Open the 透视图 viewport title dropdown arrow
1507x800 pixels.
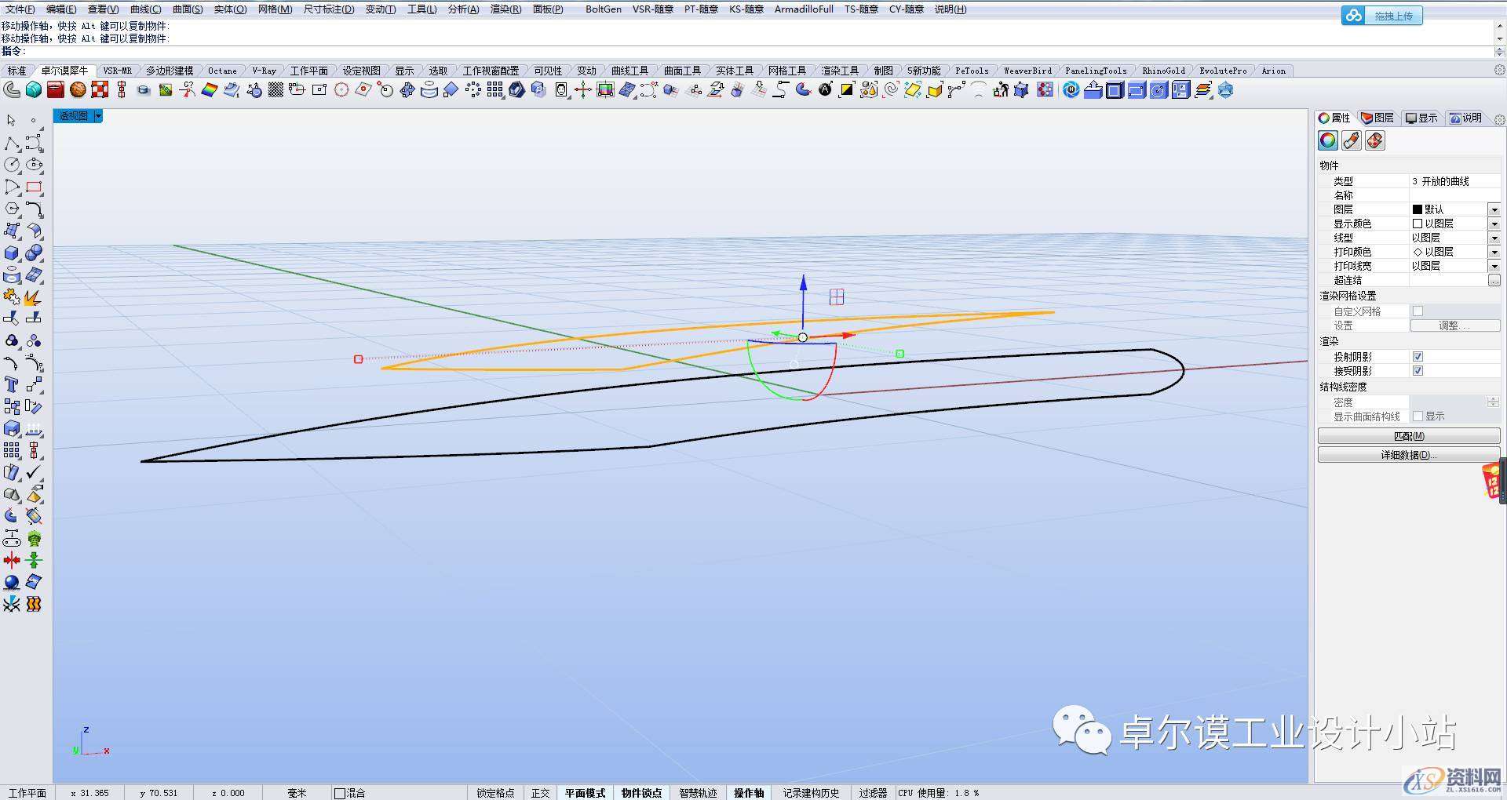98,116
